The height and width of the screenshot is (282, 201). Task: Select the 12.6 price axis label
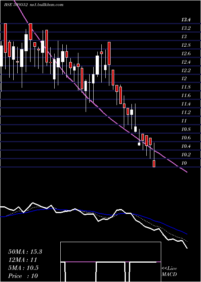click(x=186, y=54)
